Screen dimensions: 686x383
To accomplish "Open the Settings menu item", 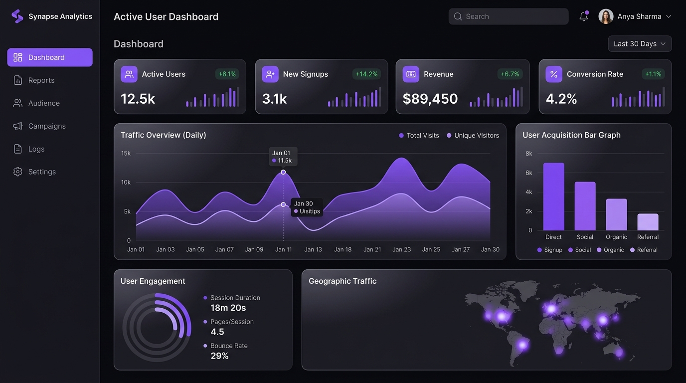I will click(50, 172).
